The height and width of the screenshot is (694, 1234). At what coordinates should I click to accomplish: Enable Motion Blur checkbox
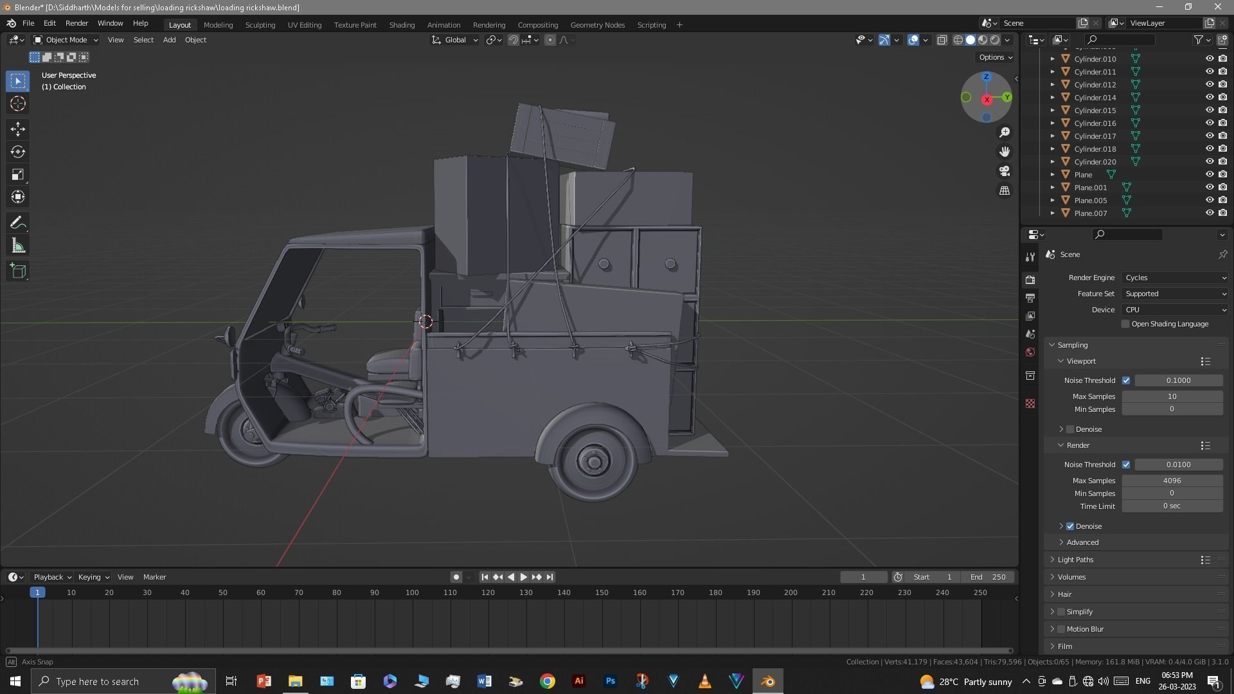point(1061,629)
